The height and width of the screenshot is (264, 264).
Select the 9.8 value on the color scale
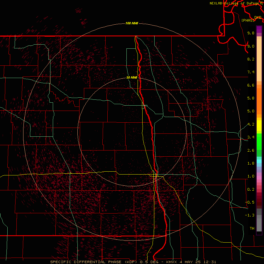251,33
